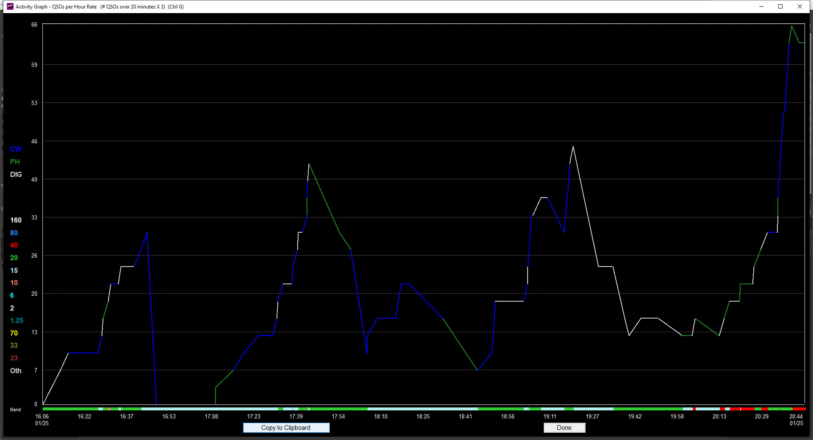Viewport: 813px width, 440px height.
Task: Click the 18:56 time axis label
Action: tap(508, 416)
